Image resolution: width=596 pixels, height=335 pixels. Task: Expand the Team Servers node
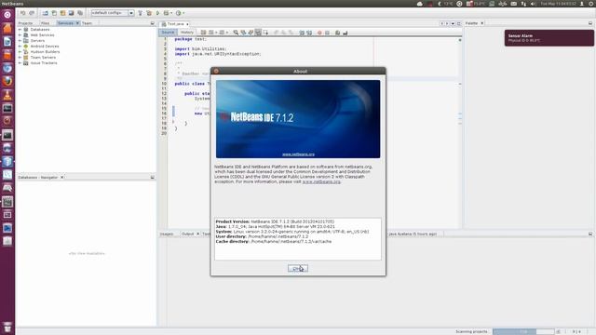point(20,58)
